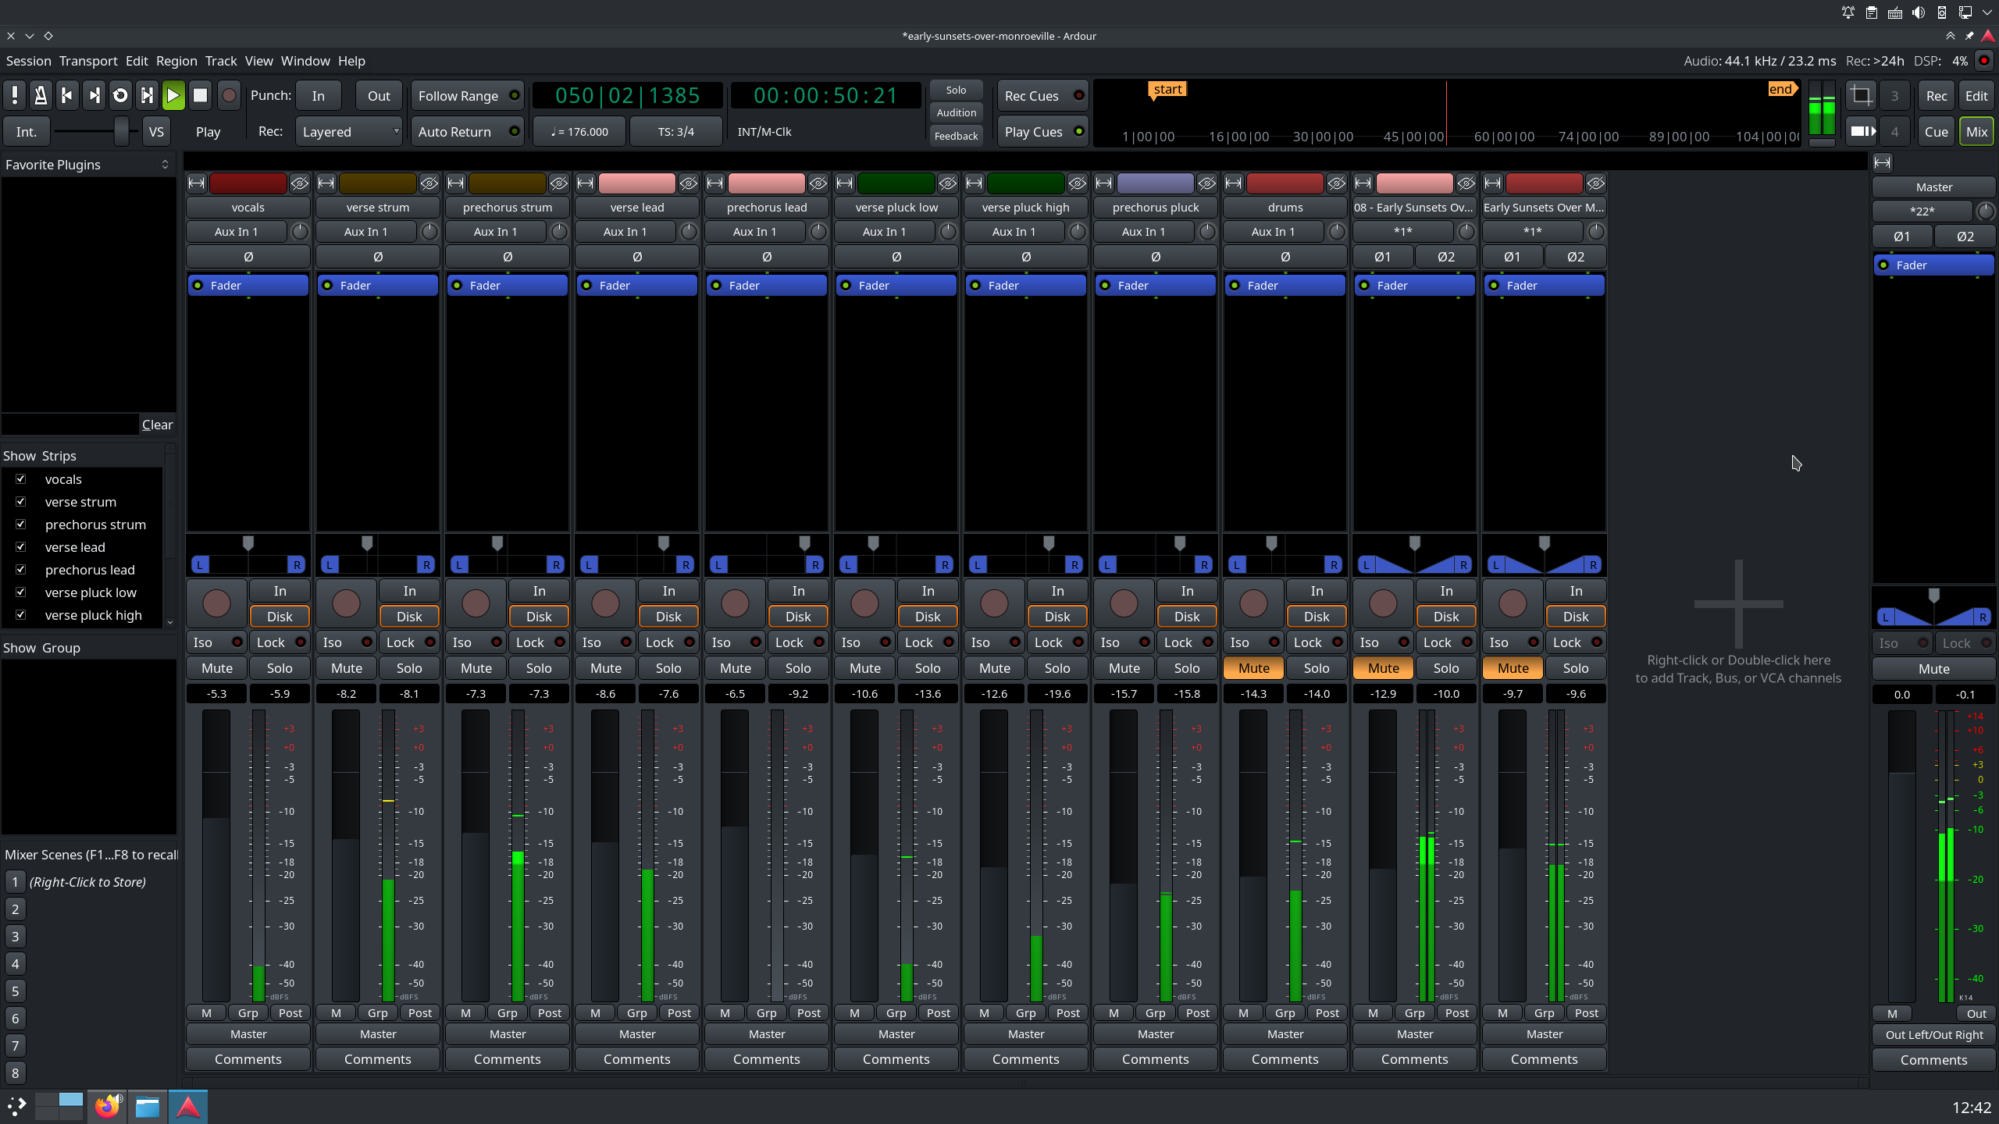This screenshot has height=1124, width=1999.
Task: Click the plugin search input field
Action: tap(69, 425)
